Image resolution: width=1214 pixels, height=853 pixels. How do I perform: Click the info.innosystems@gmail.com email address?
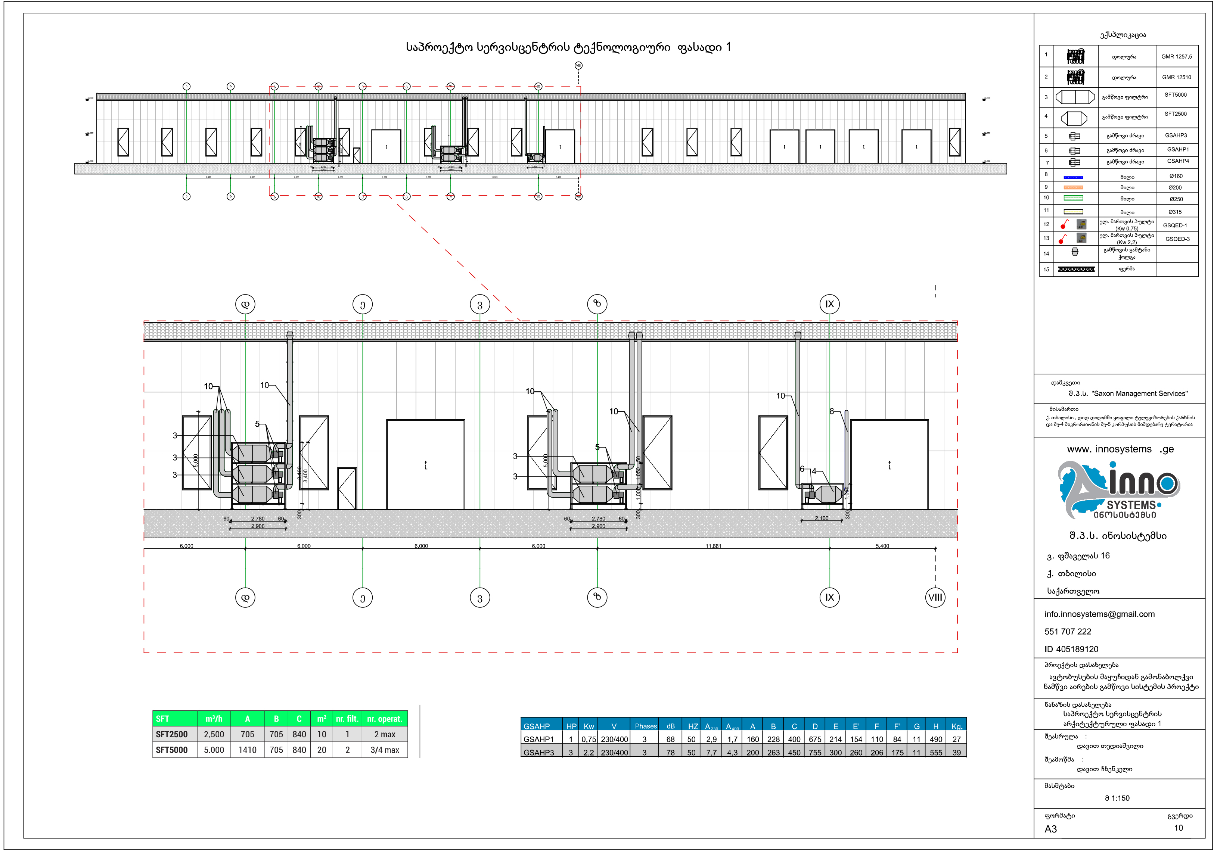tap(1100, 614)
